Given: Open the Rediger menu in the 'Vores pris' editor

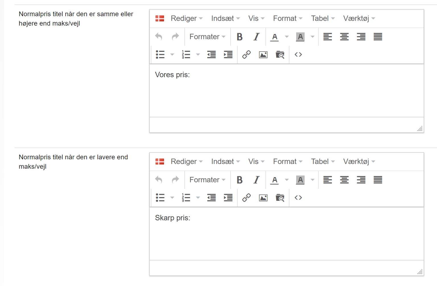Looking at the screenshot, I should coord(187,19).
